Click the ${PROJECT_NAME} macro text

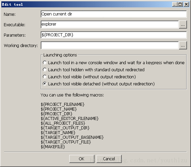click(x=59, y=109)
